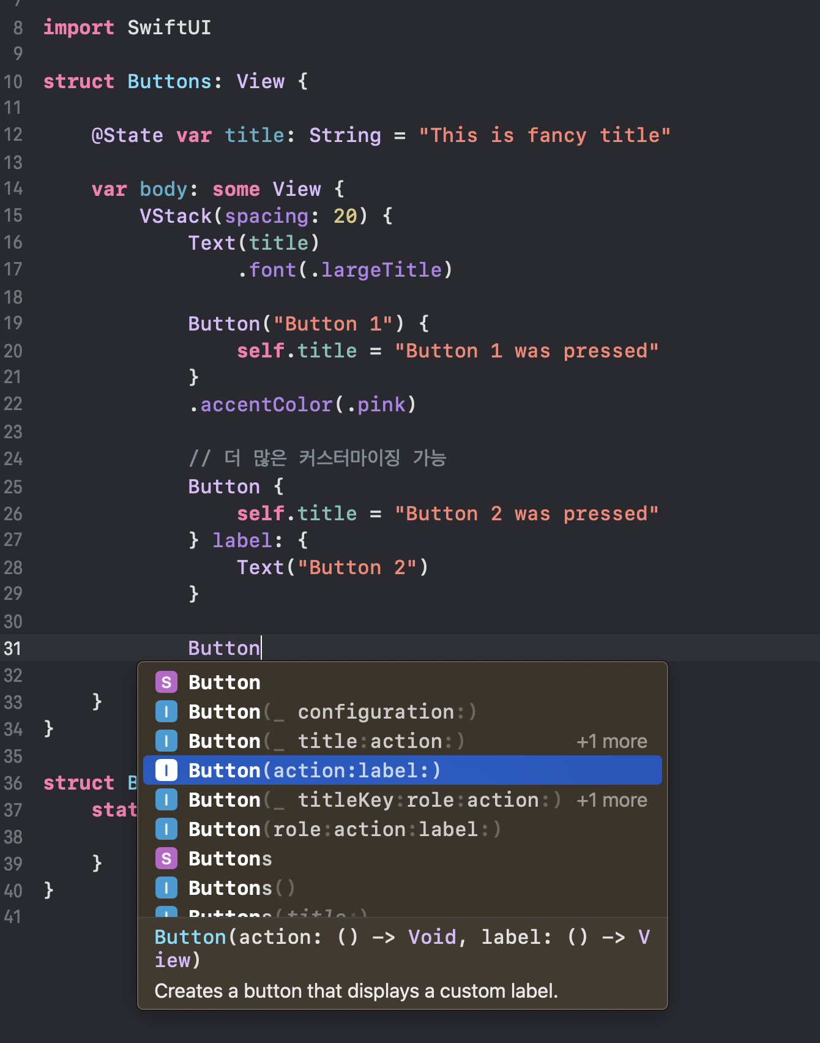
Task: Click '.pink' color value on line 22
Action: pyautogui.click(x=376, y=405)
